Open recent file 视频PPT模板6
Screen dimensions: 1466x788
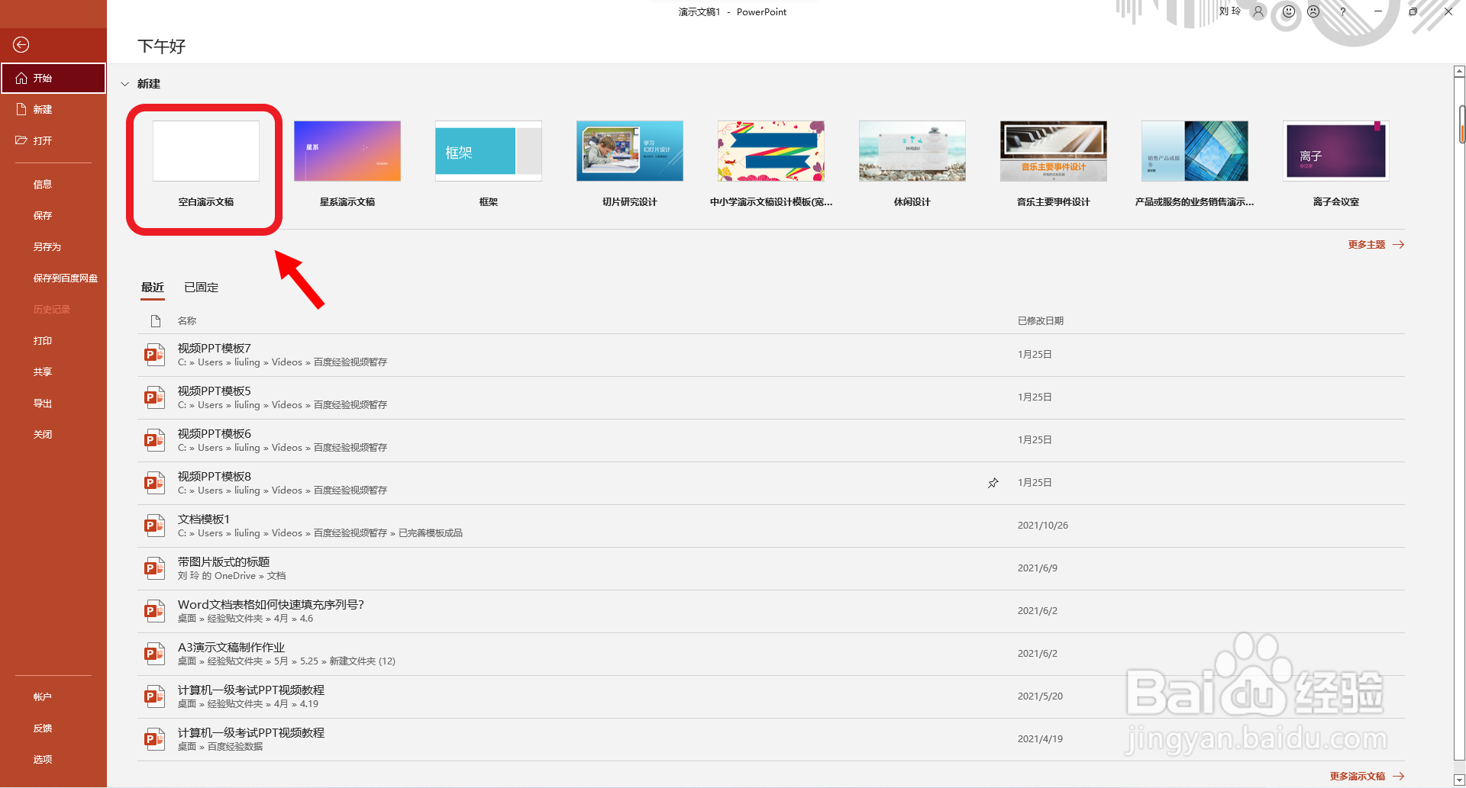[771, 440]
